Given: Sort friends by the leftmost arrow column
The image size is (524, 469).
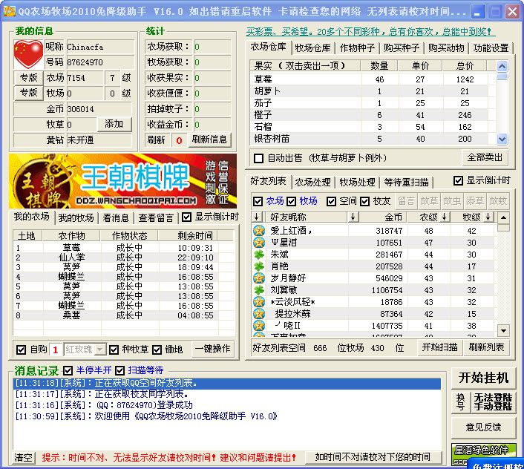Looking at the screenshot, I should click(x=256, y=217).
